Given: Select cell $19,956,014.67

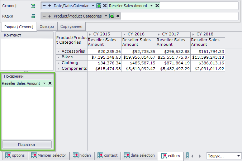Looking at the screenshot, I should 139,57.
